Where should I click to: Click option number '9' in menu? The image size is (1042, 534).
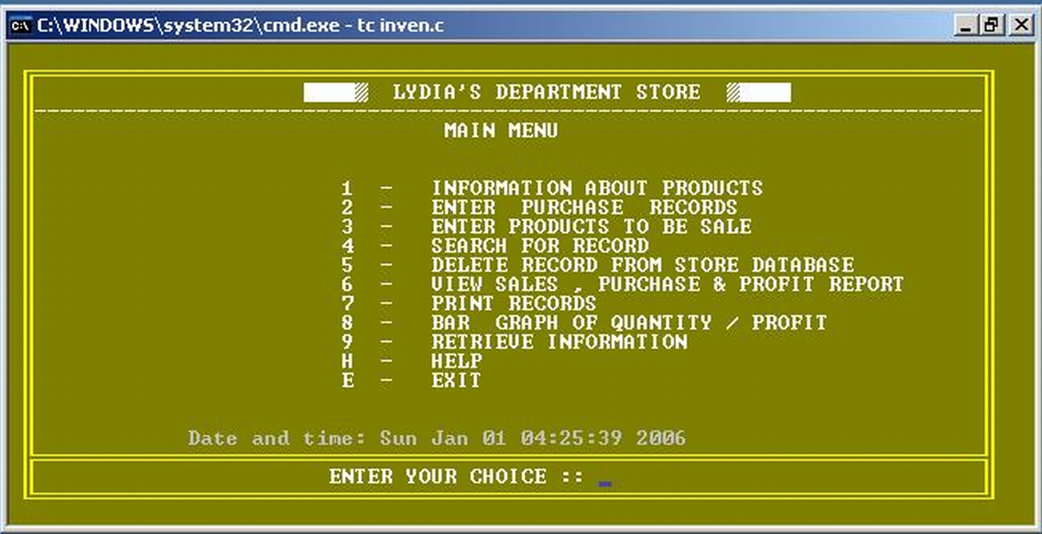pyautogui.click(x=347, y=342)
